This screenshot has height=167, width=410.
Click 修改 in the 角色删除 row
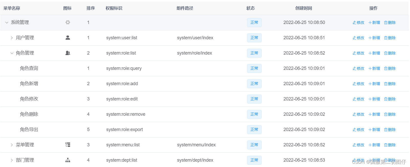(359, 114)
